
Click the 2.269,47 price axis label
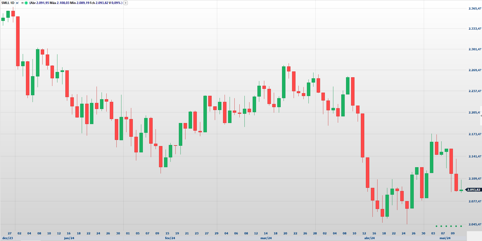point(475,70)
